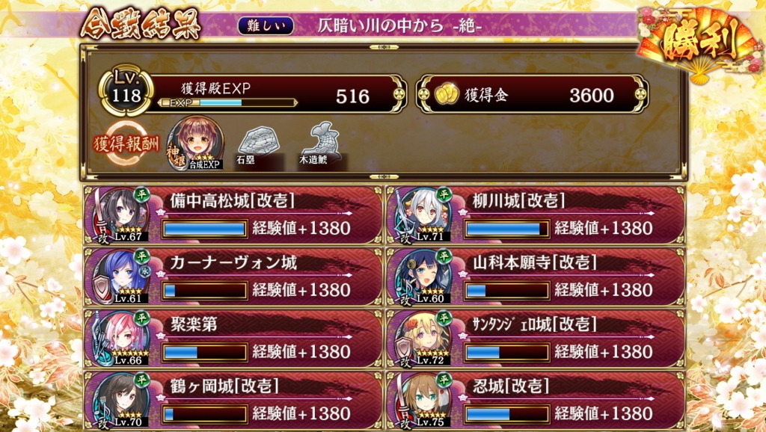This screenshot has height=432, width=766.
Task: Click the 合戦結果 title banner
Action: (x=141, y=23)
